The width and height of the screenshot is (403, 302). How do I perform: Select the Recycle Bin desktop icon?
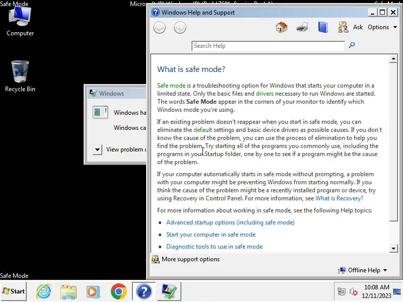click(x=20, y=77)
